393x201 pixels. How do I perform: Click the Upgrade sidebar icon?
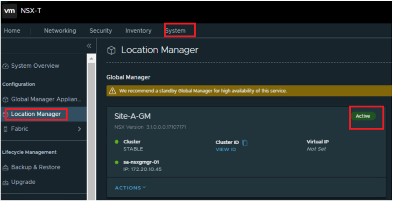pos(5,183)
